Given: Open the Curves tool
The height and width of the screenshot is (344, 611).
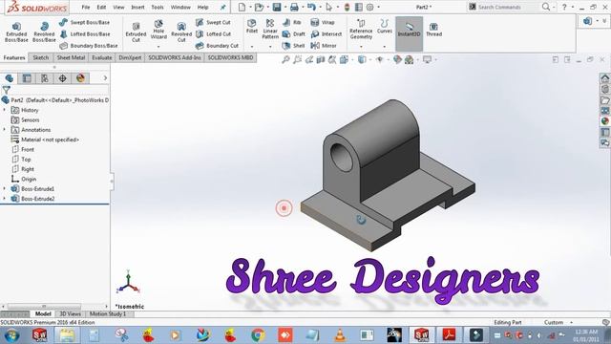Looking at the screenshot, I should (384, 26).
